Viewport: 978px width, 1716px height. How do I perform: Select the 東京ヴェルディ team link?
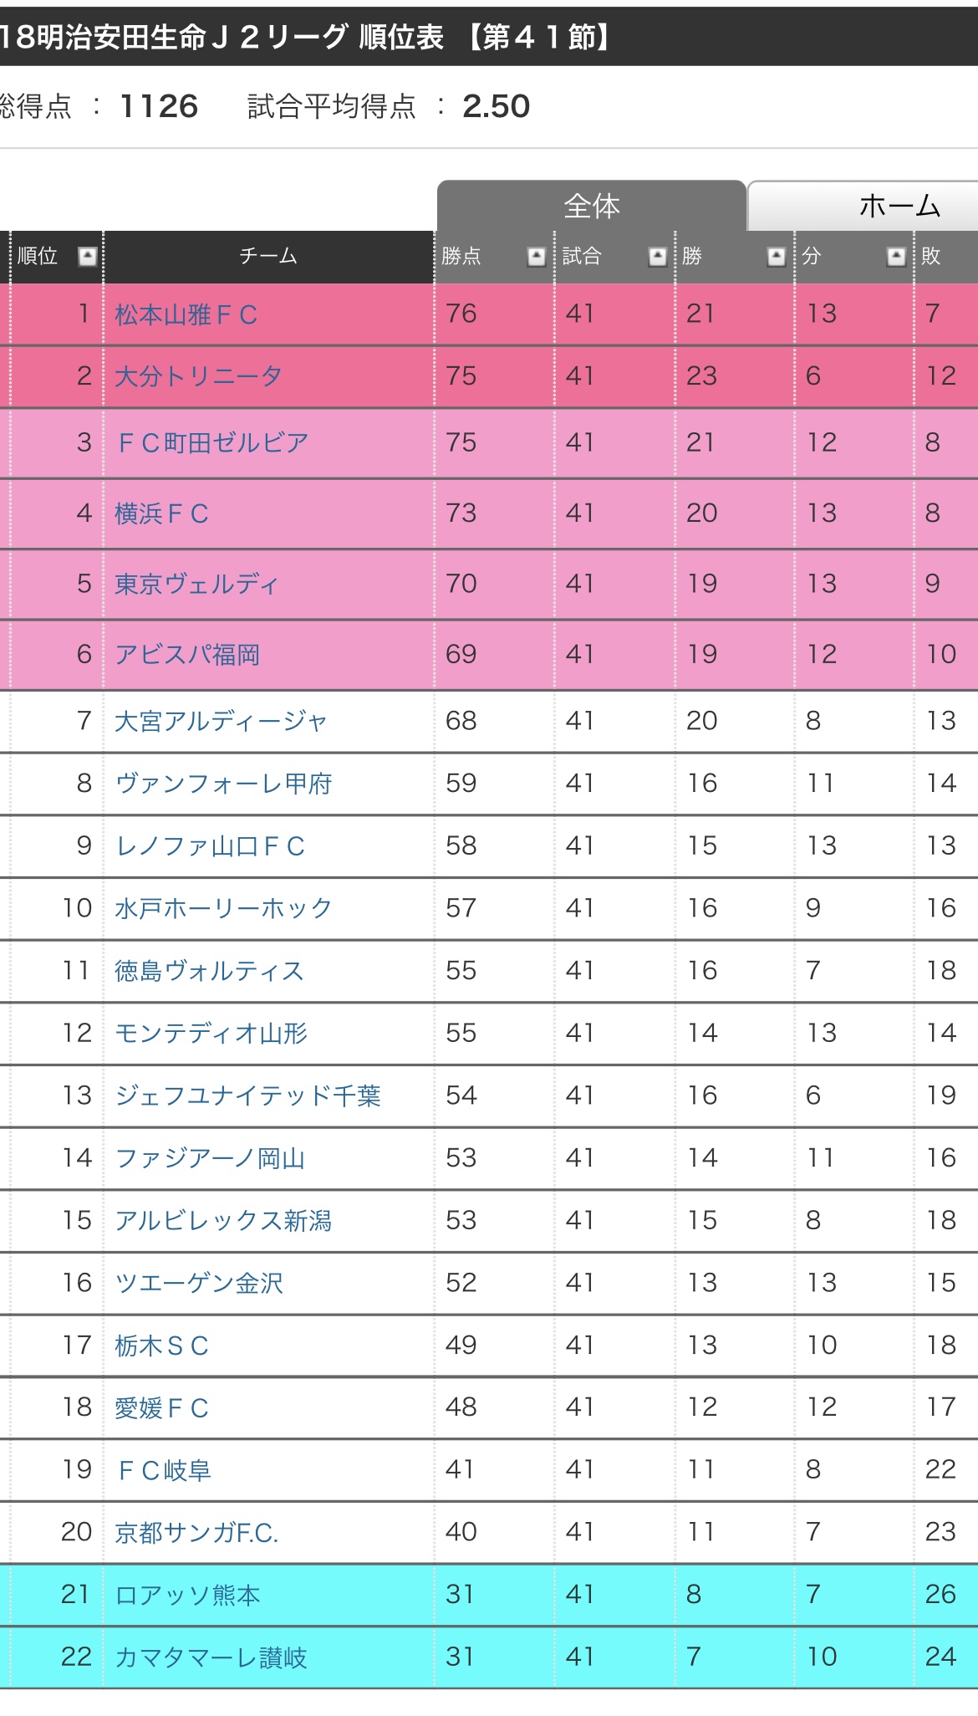point(196,584)
